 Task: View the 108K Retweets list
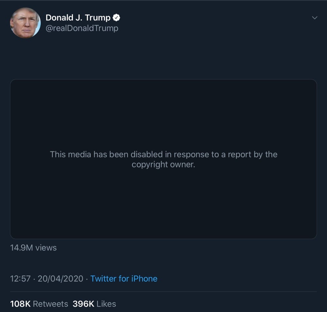coord(39,304)
